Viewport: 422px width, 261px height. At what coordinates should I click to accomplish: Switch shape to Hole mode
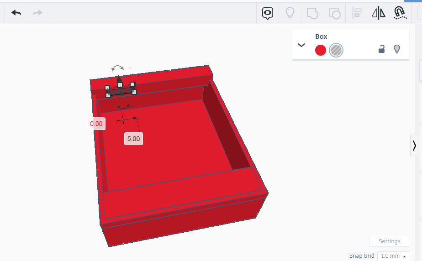pos(336,50)
